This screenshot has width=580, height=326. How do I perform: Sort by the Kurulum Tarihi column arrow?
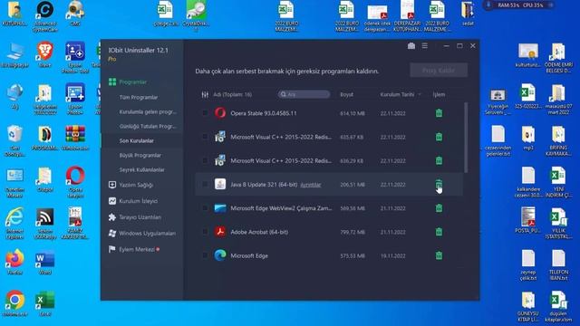click(420, 94)
